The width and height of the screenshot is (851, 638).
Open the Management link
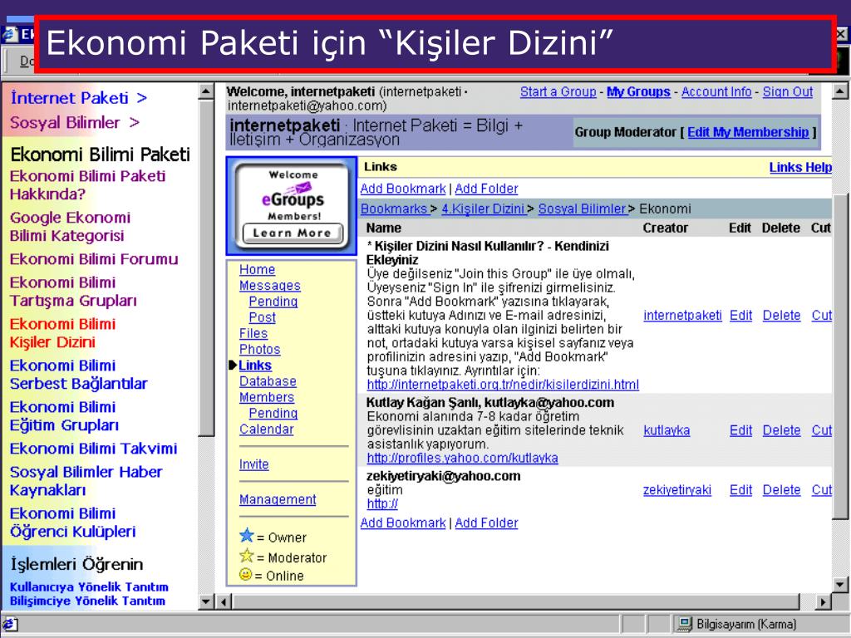point(278,499)
